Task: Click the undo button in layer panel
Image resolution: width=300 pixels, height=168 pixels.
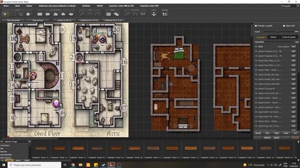Action: coord(286,133)
